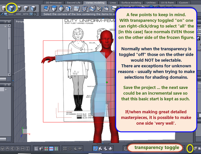This screenshot has width=201, height=154.
Task: Click scroll-up arrow of upper left panel
Action: point(9,26)
